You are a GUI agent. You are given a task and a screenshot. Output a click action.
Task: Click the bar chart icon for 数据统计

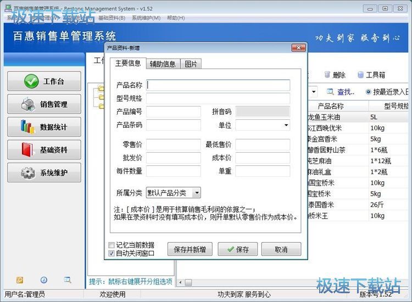(27, 127)
